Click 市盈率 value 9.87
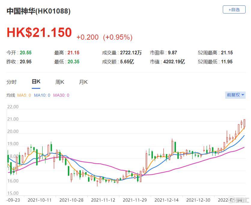Screen dimensions: 251x205 click(x=172, y=53)
